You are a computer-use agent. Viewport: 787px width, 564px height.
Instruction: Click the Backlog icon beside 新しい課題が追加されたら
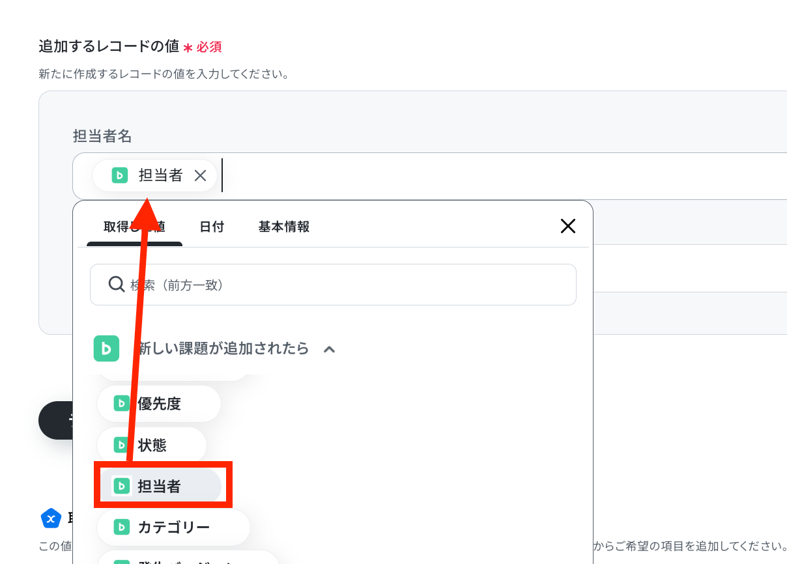click(106, 348)
